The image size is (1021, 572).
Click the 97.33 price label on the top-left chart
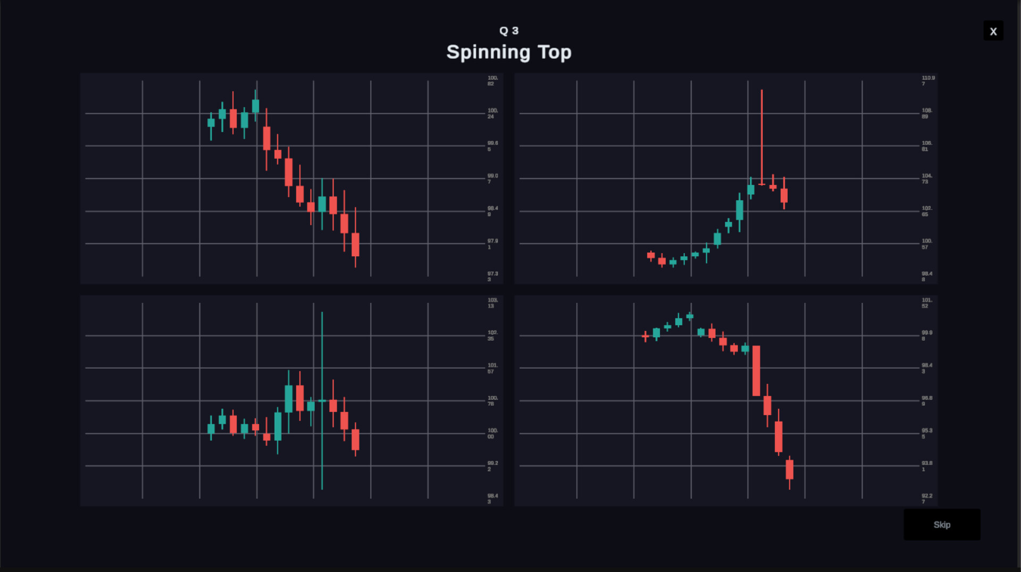point(492,276)
